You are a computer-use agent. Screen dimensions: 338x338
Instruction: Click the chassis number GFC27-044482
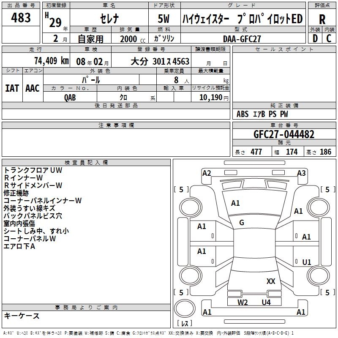tap(284, 134)
